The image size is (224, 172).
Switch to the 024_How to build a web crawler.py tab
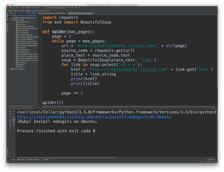(x=81, y=13)
